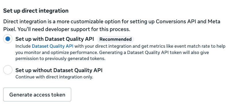
Task: Choose the 'Set up without Dataset Quality API' radio button
Action: click(x=8, y=70)
